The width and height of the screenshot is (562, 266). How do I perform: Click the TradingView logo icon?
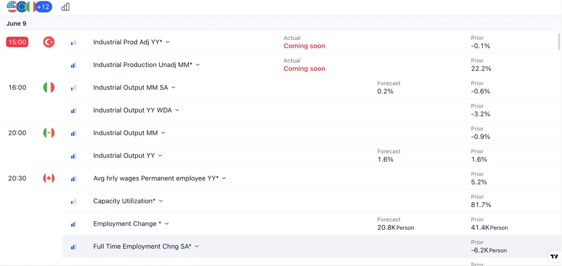point(554,256)
